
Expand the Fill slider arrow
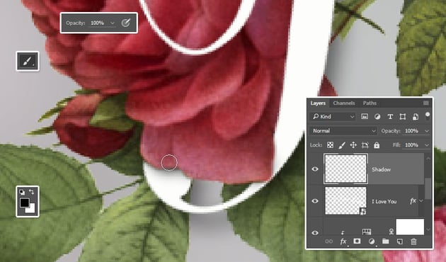pos(427,145)
